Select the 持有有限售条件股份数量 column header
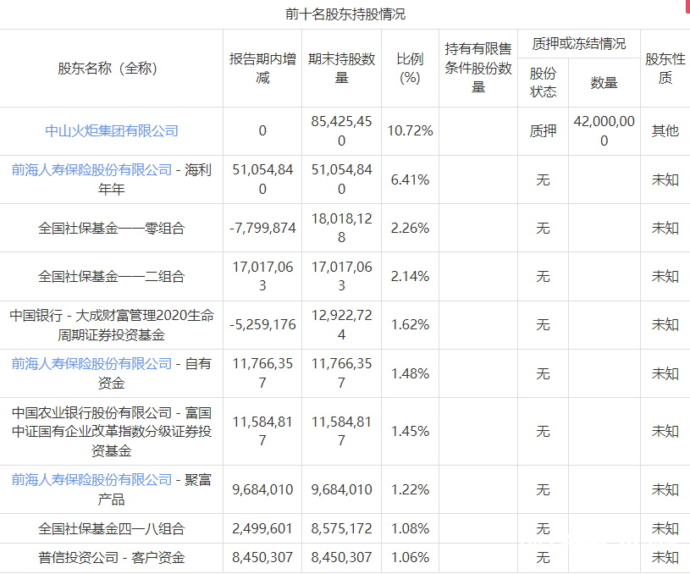690x574 pixels. click(x=478, y=68)
